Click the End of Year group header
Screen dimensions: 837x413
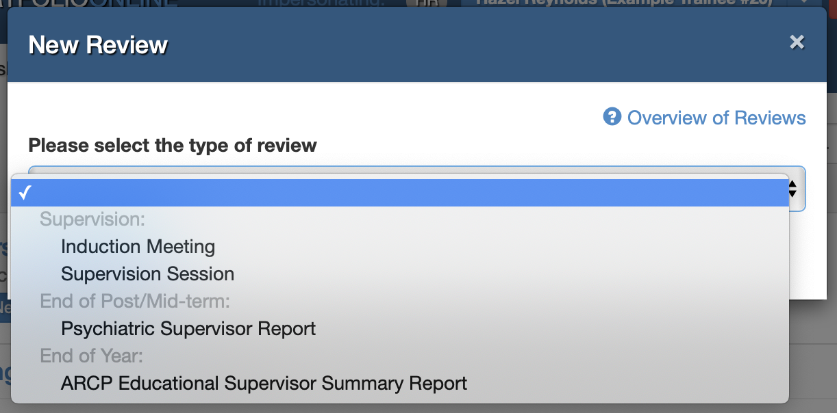pos(91,356)
